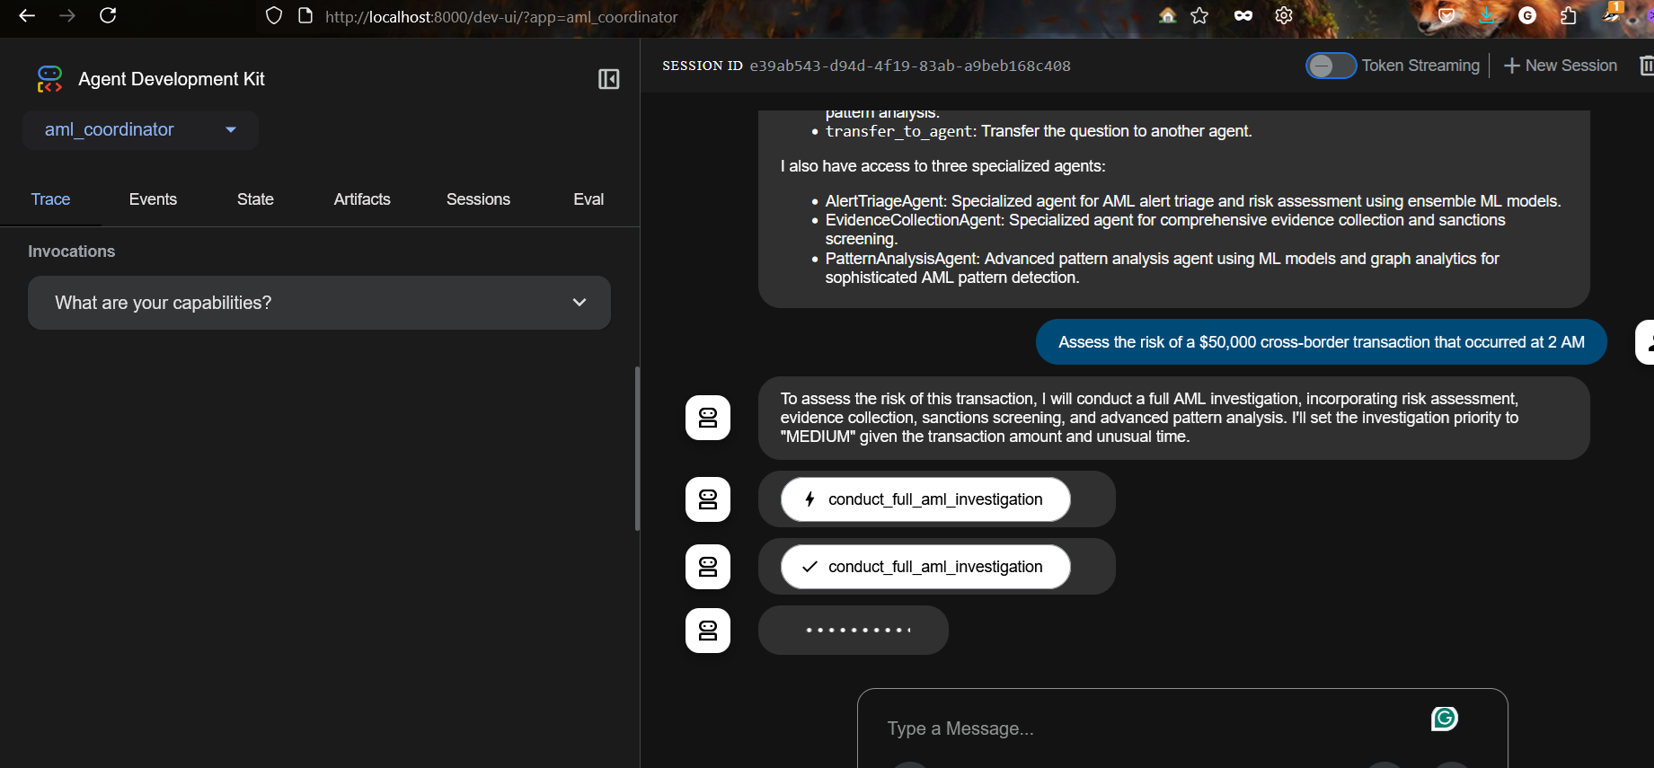Click the localhost URL address field

(x=501, y=17)
